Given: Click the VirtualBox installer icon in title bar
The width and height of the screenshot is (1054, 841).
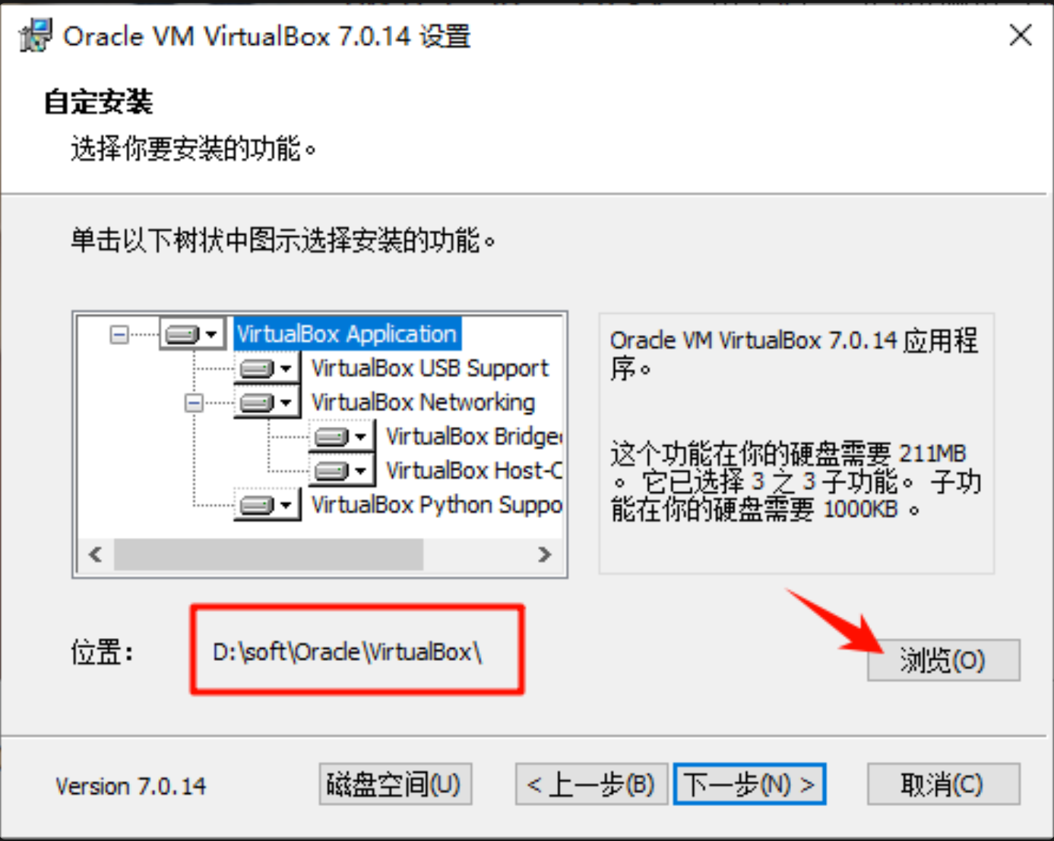Looking at the screenshot, I should click(x=35, y=36).
